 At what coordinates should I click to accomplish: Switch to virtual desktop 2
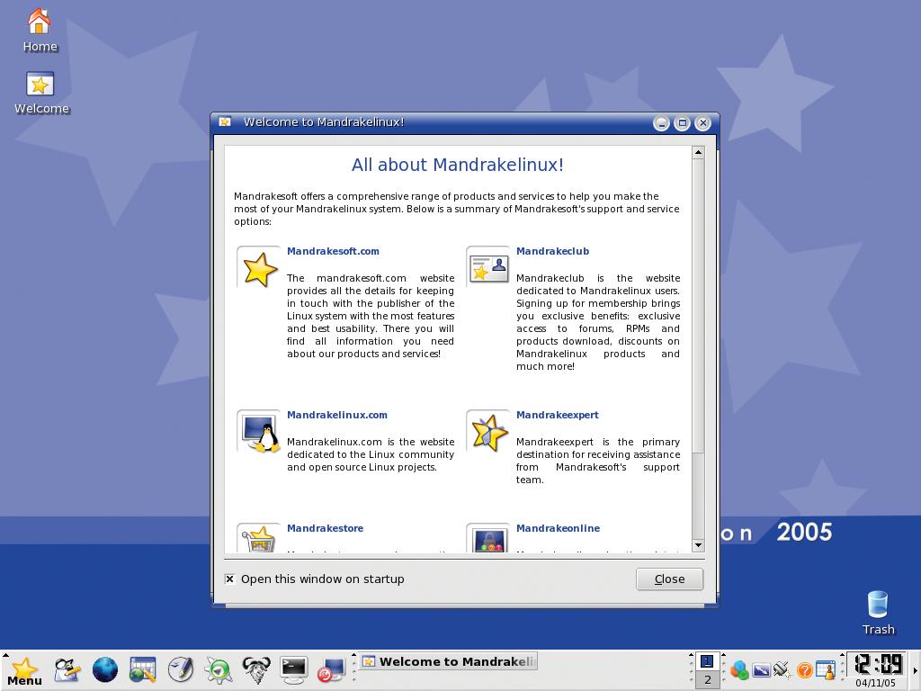[x=707, y=680]
